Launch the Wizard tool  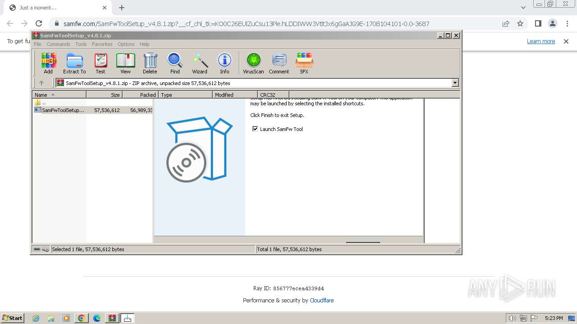[x=200, y=63]
